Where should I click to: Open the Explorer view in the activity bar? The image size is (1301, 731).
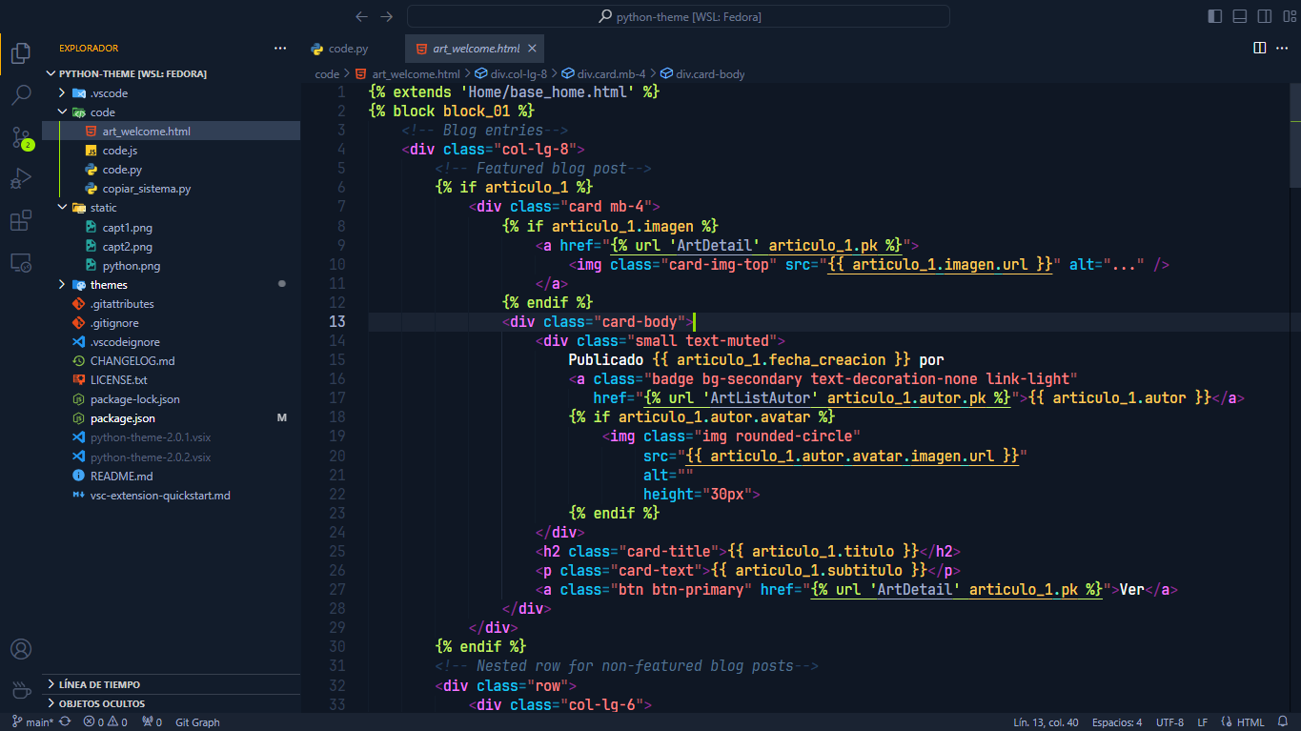[x=21, y=53]
